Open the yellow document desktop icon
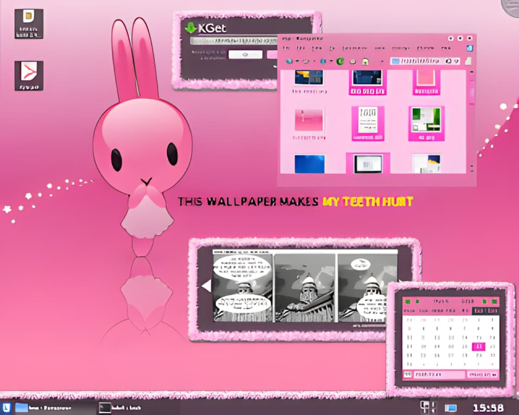The image size is (519, 415). (29, 23)
